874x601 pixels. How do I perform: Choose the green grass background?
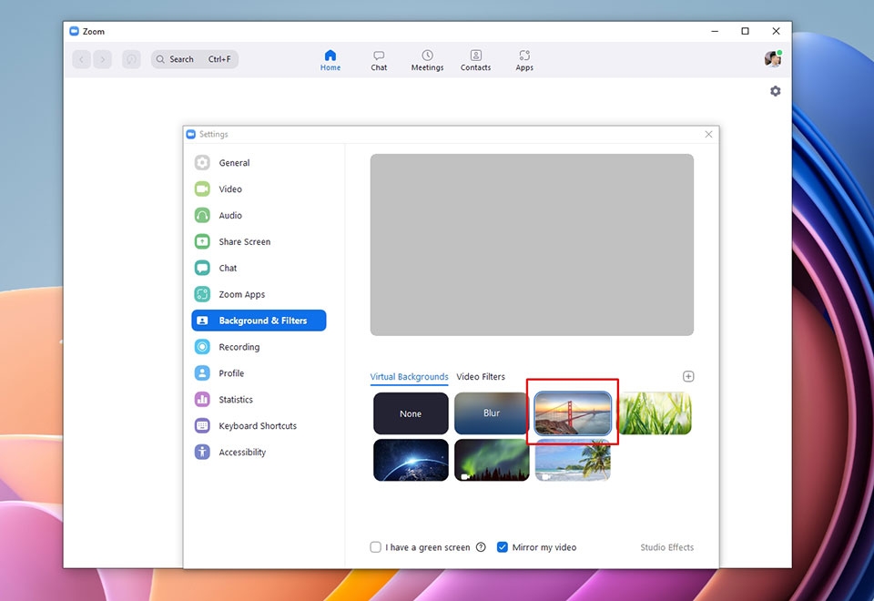[655, 413]
